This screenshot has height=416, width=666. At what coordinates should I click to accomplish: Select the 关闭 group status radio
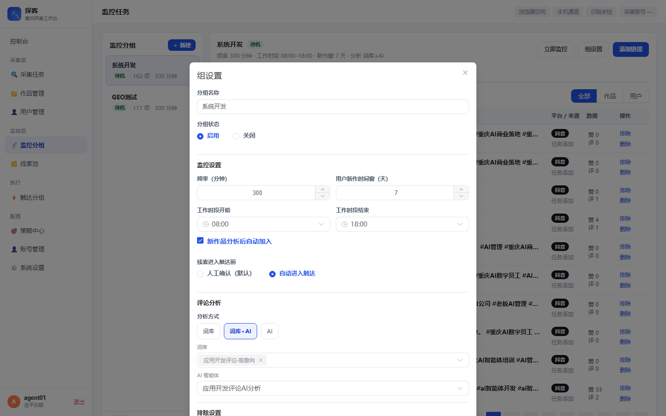236,136
